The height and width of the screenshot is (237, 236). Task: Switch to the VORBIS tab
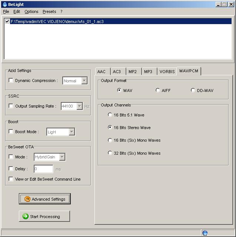click(167, 72)
